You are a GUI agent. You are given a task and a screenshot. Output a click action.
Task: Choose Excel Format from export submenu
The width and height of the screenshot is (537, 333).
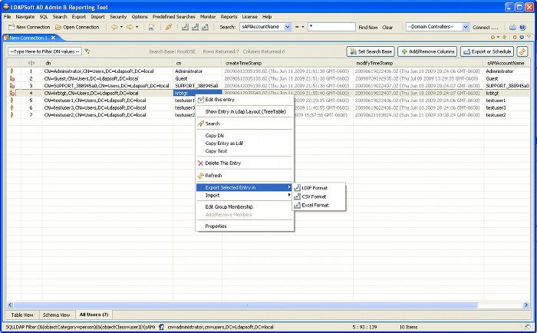click(315, 205)
